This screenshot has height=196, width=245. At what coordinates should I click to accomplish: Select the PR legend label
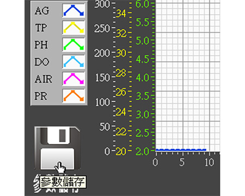pos(41,96)
